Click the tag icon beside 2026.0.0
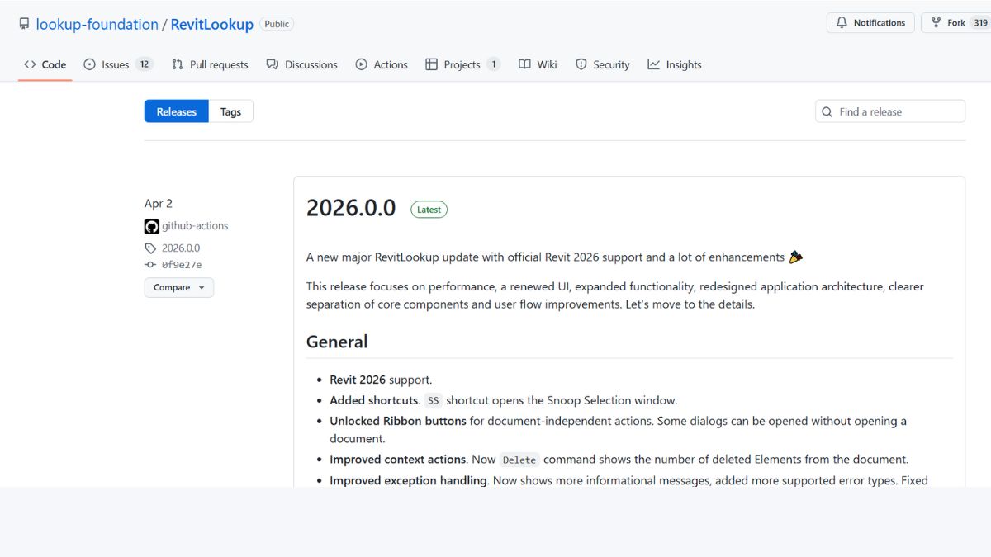This screenshot has width=991, height=557. point(150,248)
